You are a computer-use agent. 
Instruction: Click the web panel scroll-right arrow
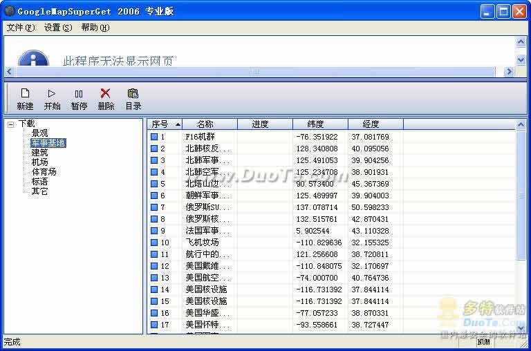509,71
